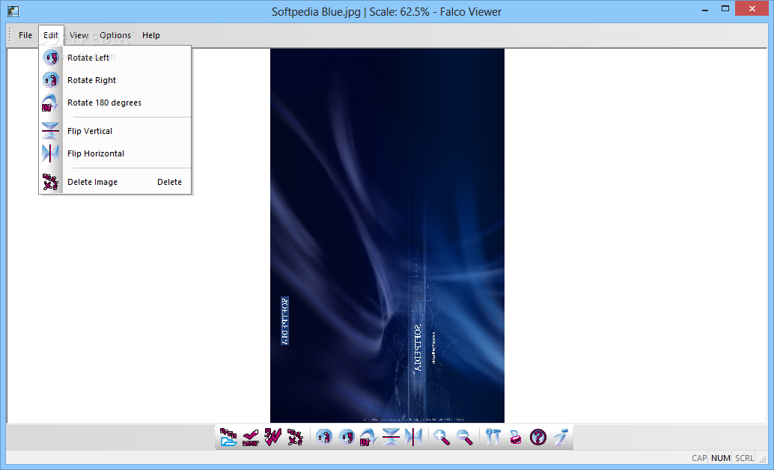Open the View menu
The height and width of the screenshot is (470, 774).
(x=79, y=35)
